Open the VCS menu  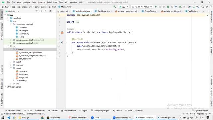67,2
